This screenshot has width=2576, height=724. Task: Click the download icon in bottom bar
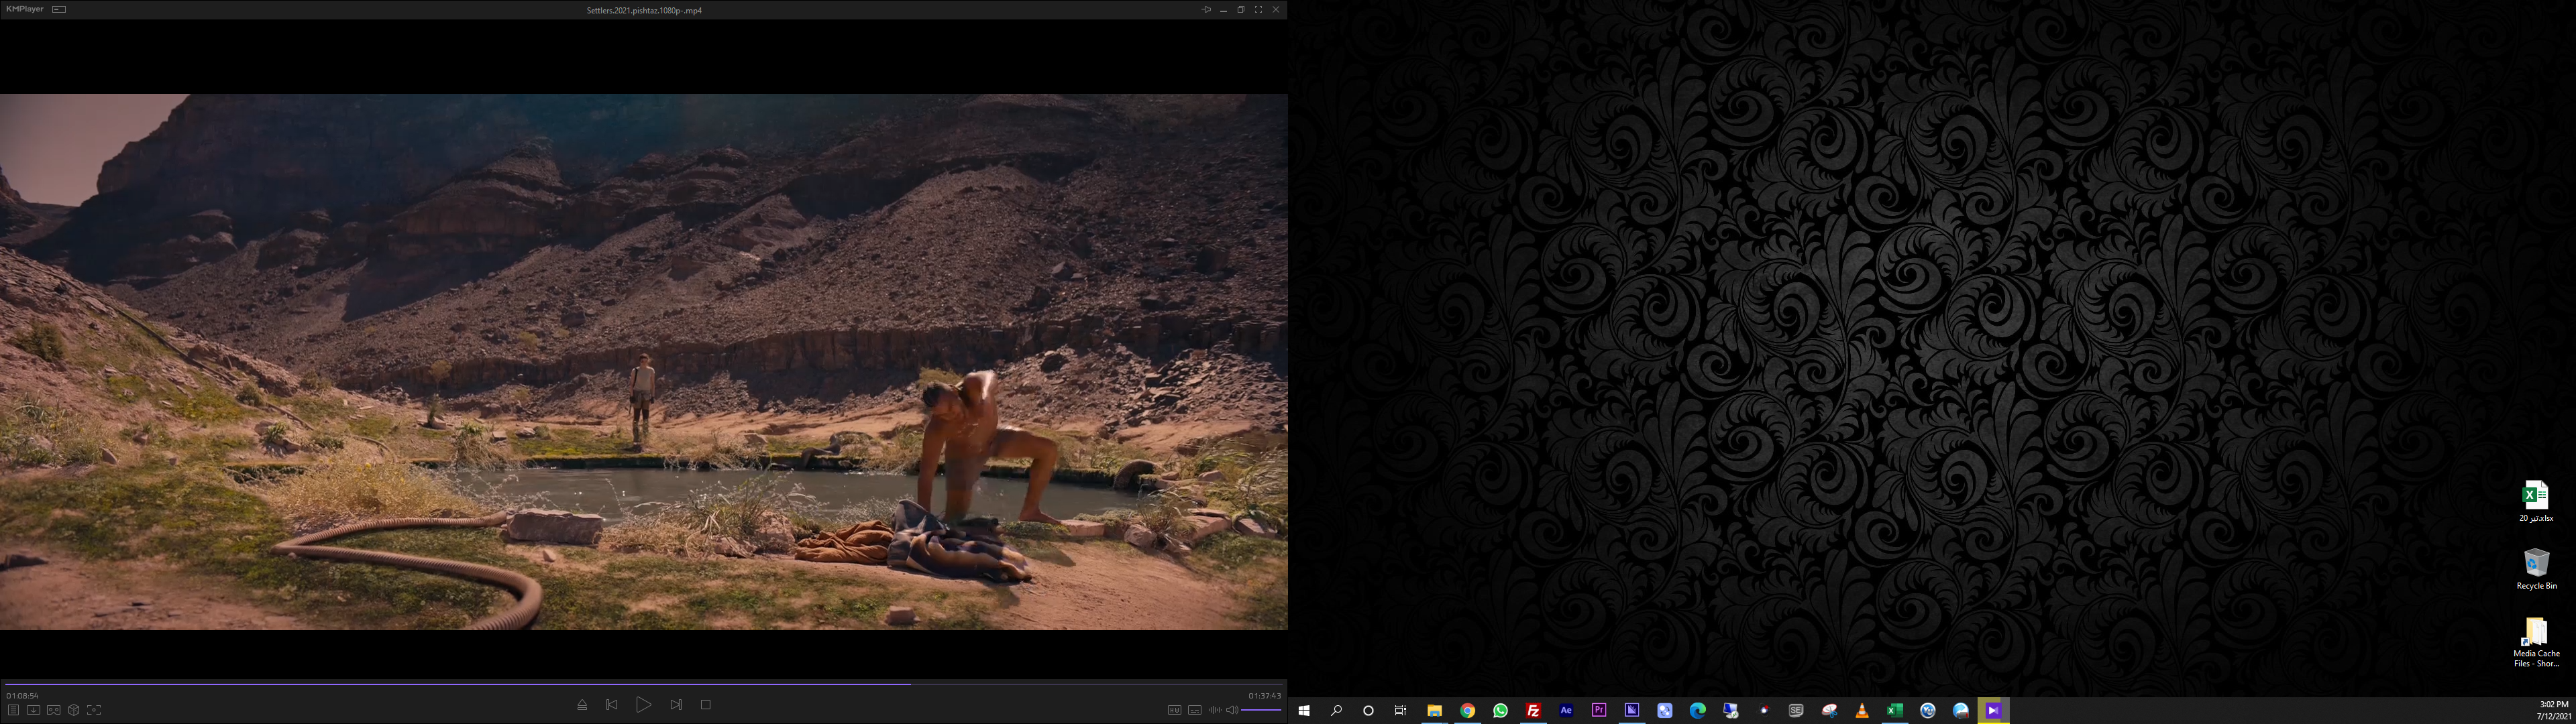pos(33,710)
